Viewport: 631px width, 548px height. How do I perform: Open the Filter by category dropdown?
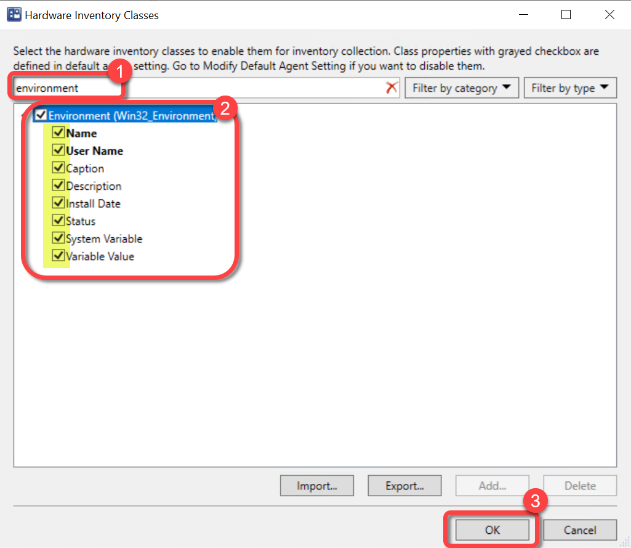point(462,88)
